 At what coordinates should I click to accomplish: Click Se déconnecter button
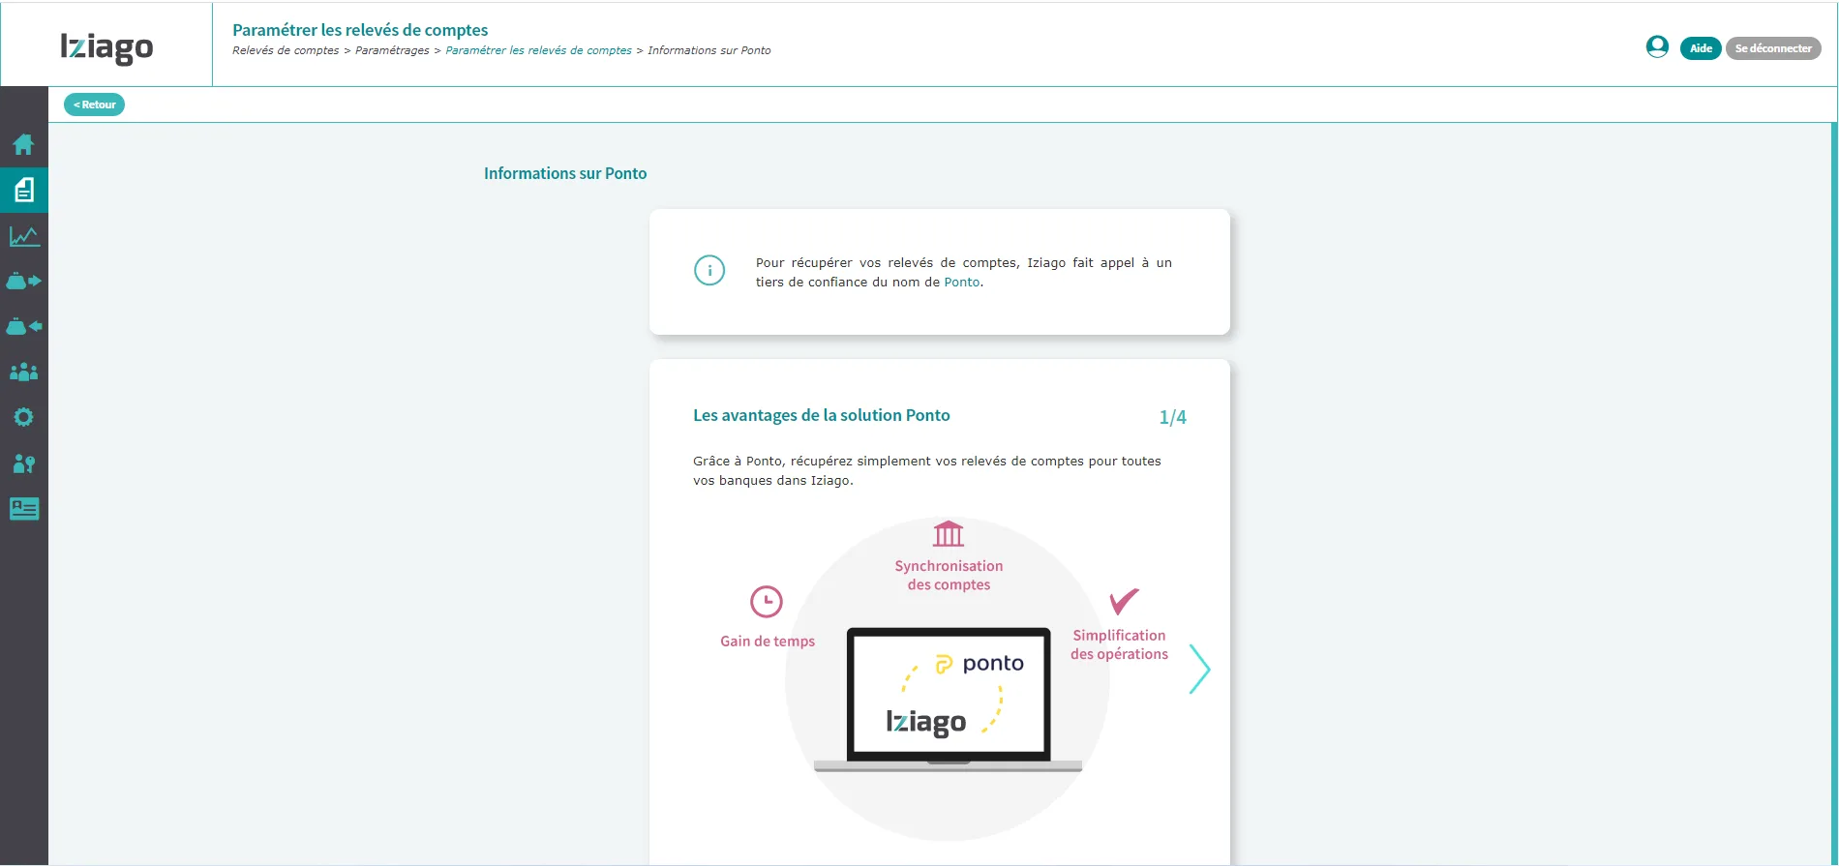(x=1773, y=48)
